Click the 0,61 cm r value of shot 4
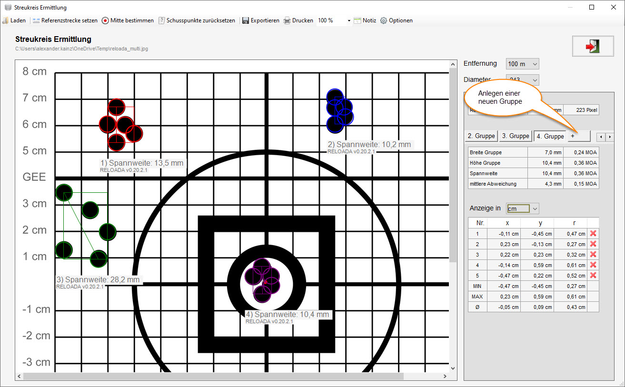Screen dimensions: 625x387 [571, 265]
